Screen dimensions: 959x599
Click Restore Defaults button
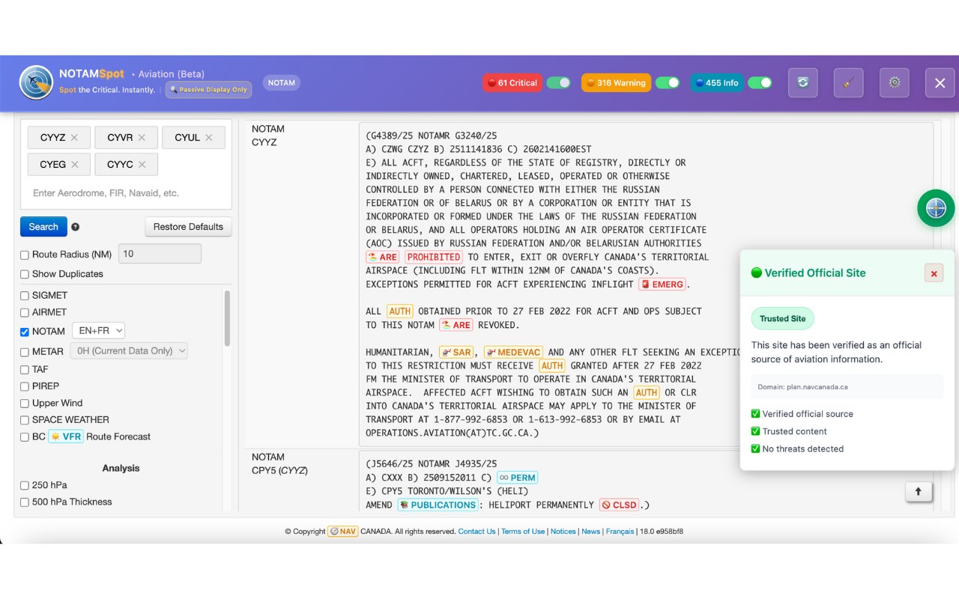click(188, 227)
